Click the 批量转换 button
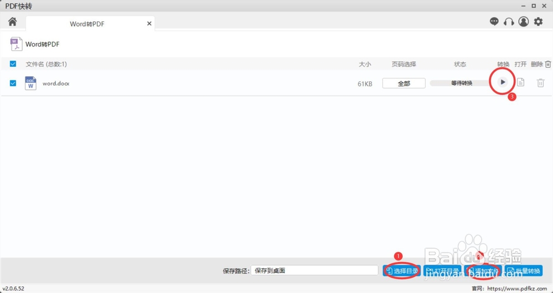The height and width of the screenshot is (293, 553). pos(524,270)
